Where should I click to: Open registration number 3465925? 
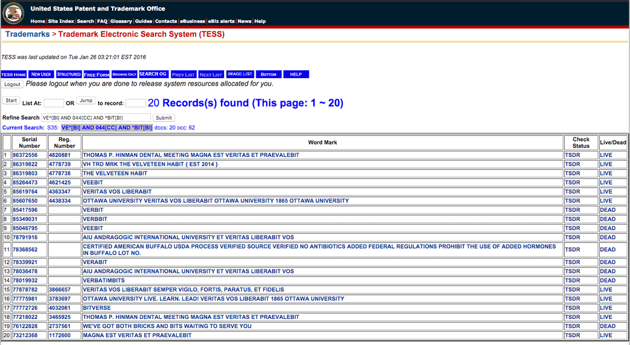(x=59, y=317)
